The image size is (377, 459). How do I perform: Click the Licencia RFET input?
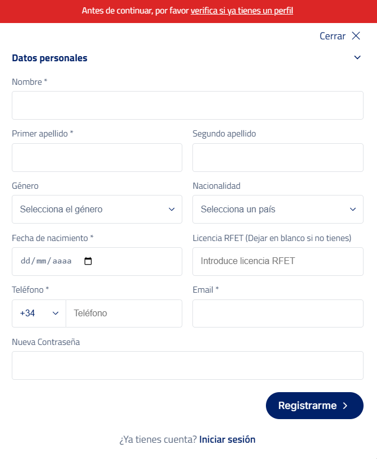(278, 261)
